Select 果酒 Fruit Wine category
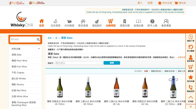This screenshot has width=196, height=109. (x=19, y=67)
